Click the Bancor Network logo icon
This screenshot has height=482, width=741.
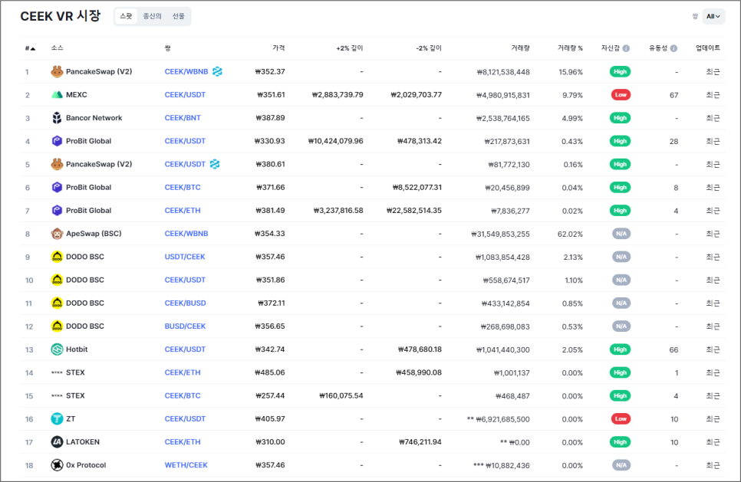pyautogui.click(x=57, y=118)
